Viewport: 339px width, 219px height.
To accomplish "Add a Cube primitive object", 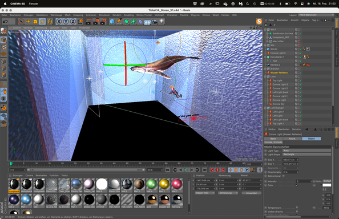I will (x=112, y=21).
